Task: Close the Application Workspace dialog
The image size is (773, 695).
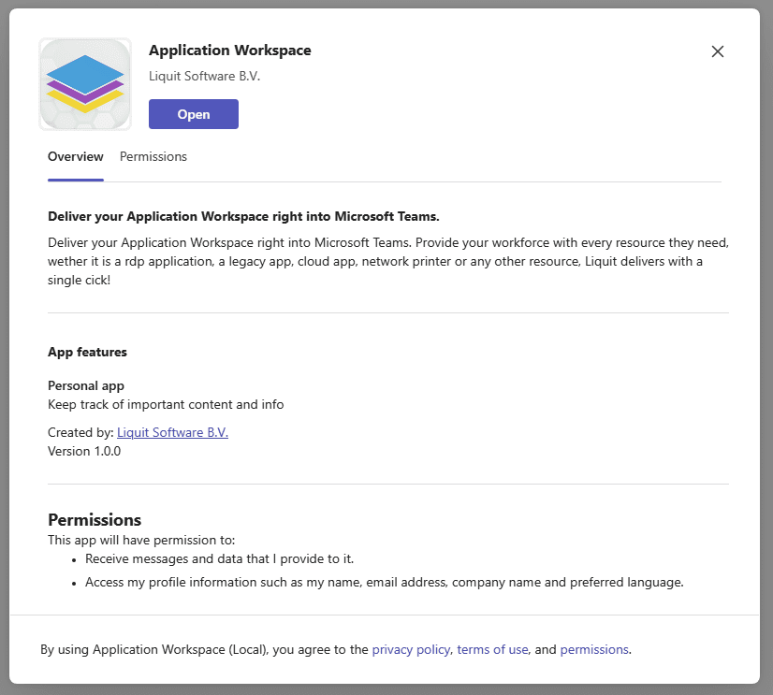Action: click(718, 51)
